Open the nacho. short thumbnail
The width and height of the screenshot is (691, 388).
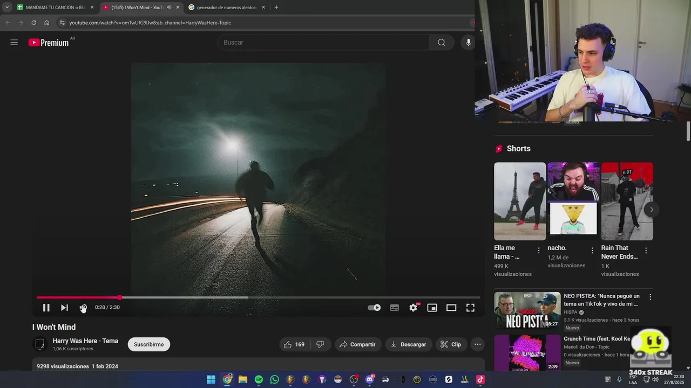pyautogui.click(x=573, y=201)
